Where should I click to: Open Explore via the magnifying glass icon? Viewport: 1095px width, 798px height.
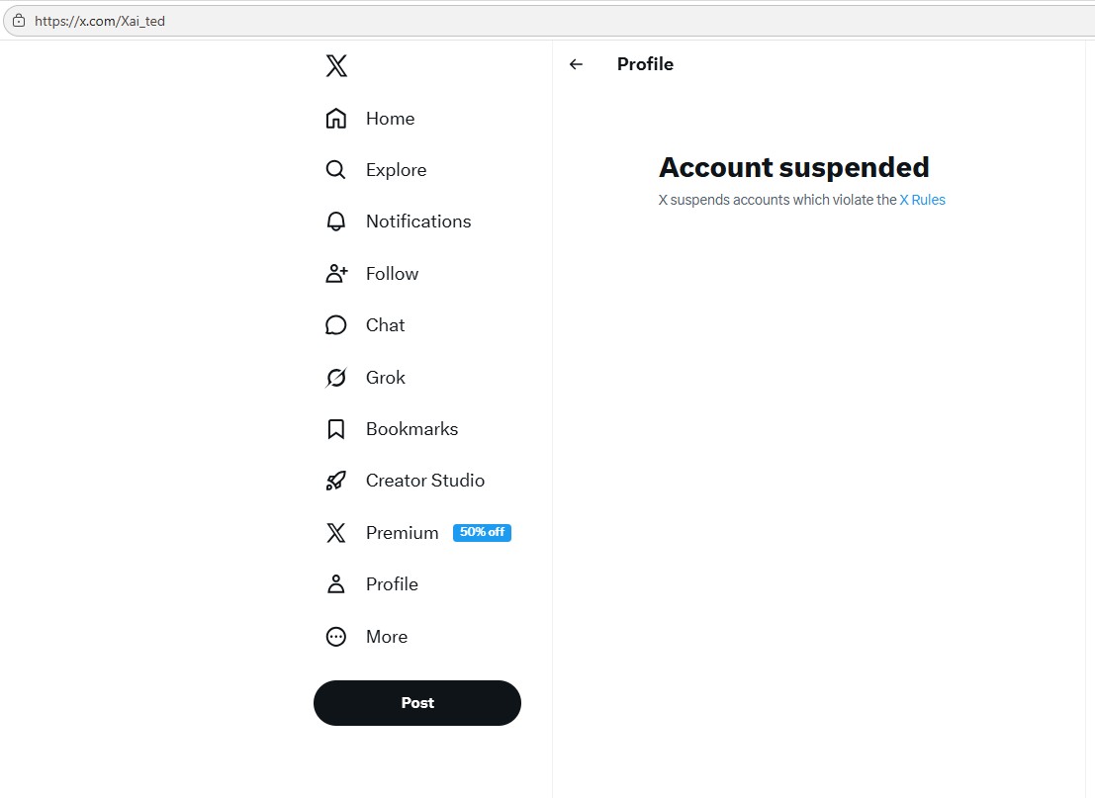tap(336, 169)
